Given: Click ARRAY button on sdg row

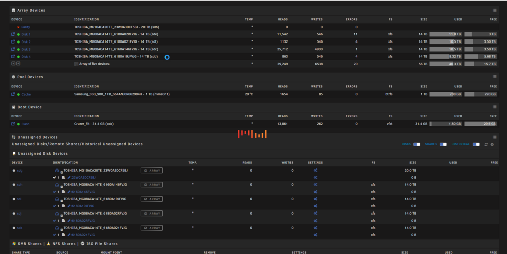Looking at the screenshot, I should [152, 171].
